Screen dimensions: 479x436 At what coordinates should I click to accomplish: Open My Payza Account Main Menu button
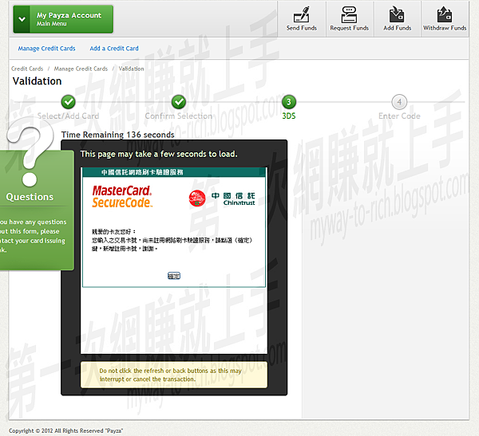click(63, 19)
